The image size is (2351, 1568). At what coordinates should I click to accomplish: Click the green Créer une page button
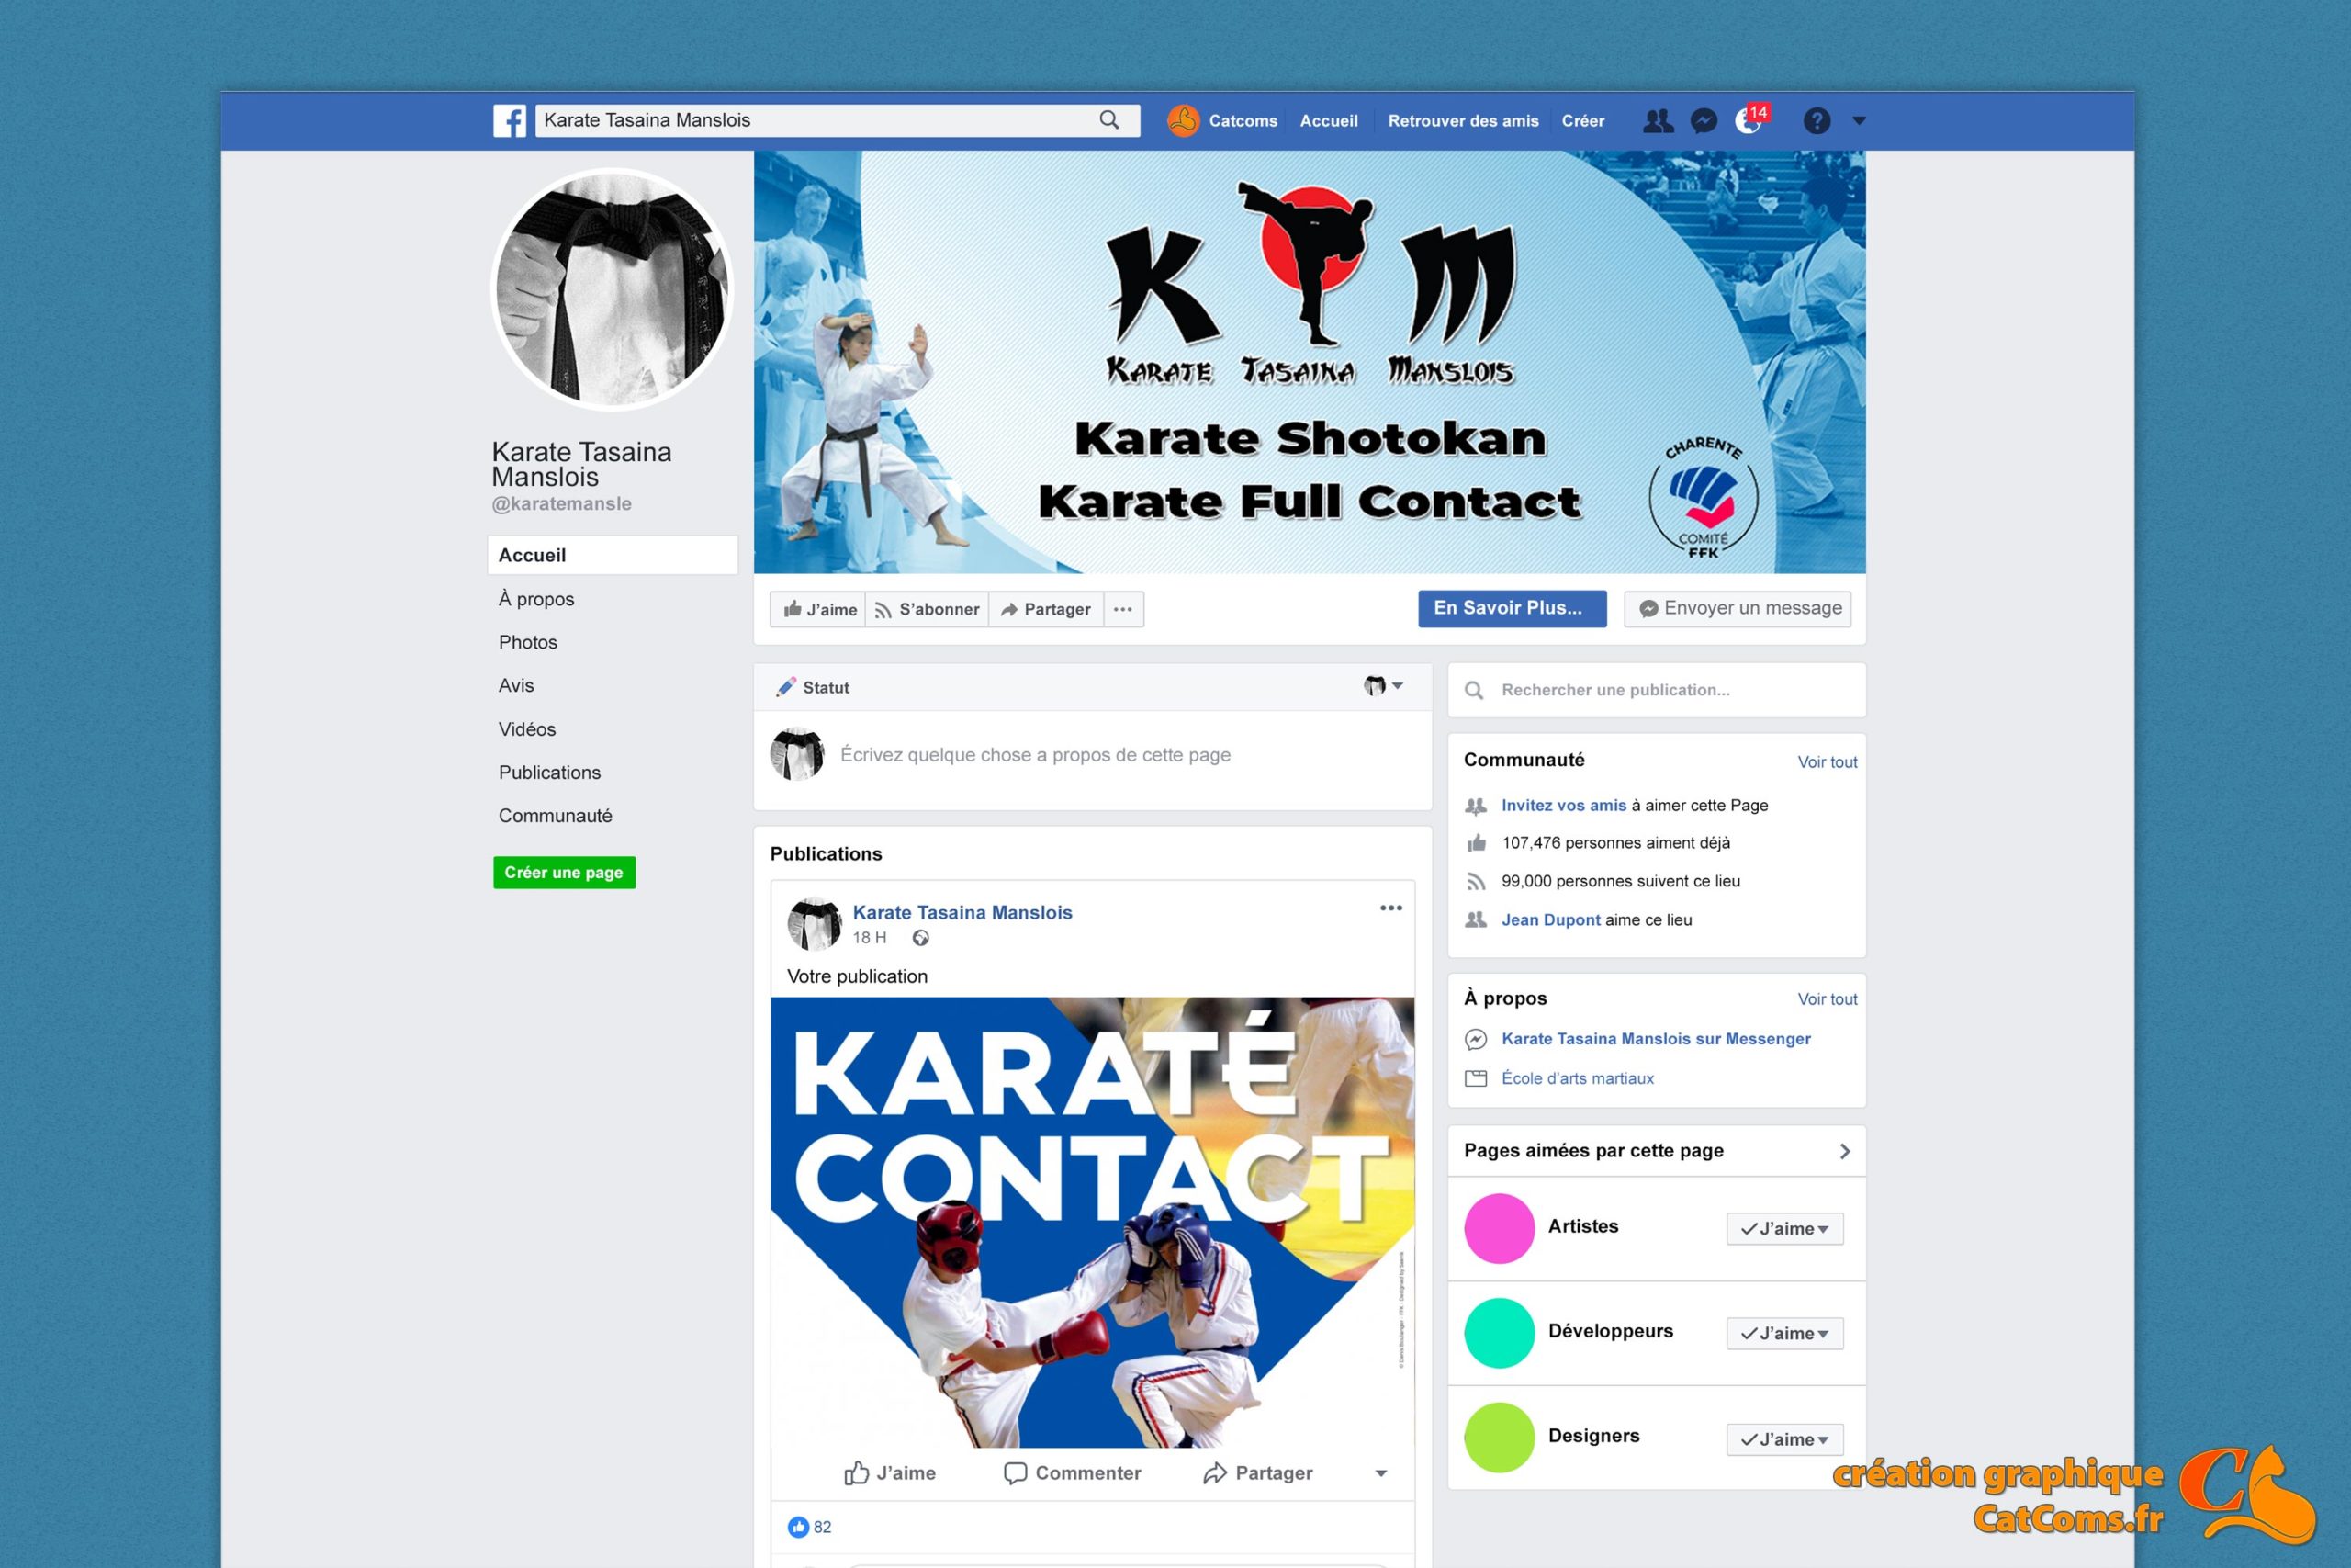pyautogui.click(x=564, y=872)
